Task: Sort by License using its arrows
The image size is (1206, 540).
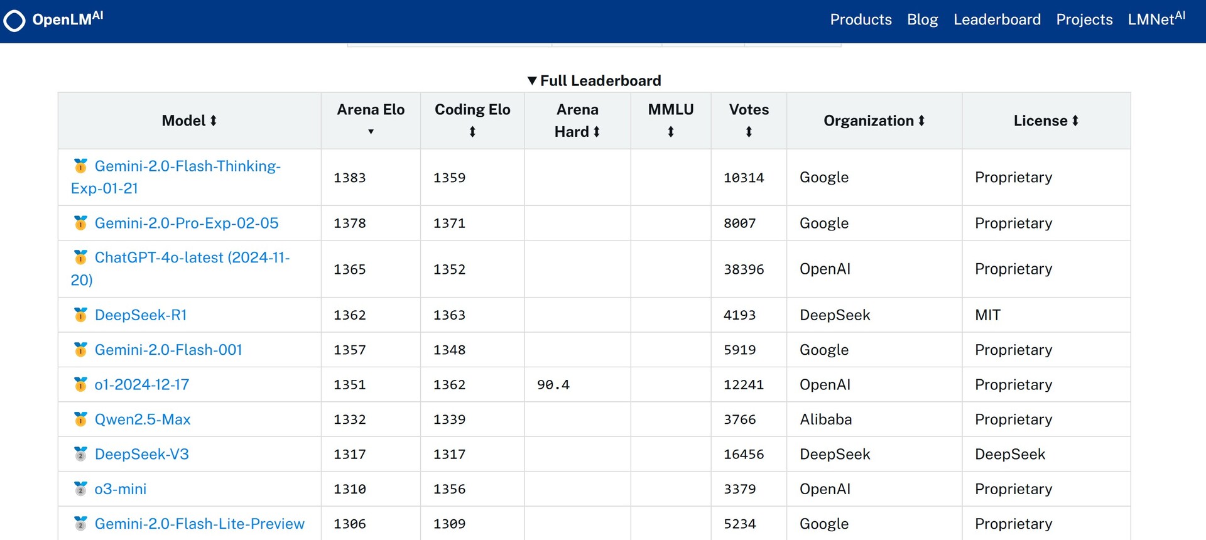Action: pyautogui.click(x=1075, y=121)
